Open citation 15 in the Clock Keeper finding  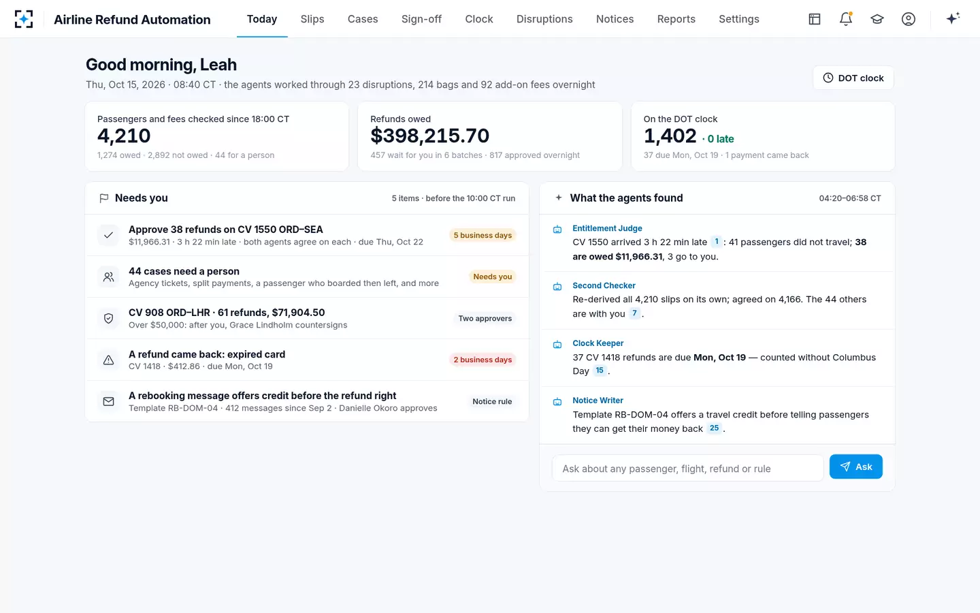pos(600,371)
